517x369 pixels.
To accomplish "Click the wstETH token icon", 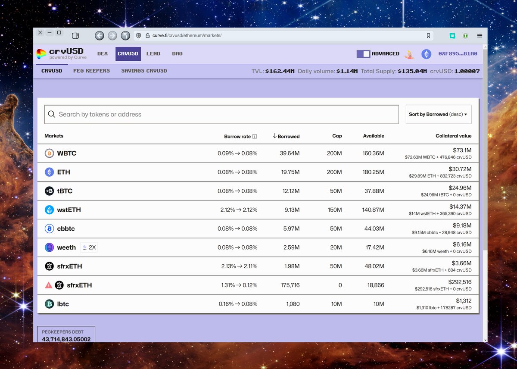I will click(50, 210).
